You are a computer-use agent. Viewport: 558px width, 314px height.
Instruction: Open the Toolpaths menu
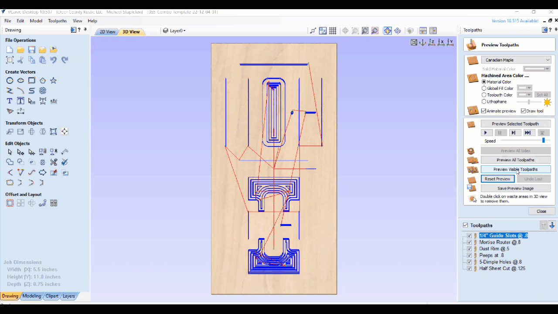(57, 20)
